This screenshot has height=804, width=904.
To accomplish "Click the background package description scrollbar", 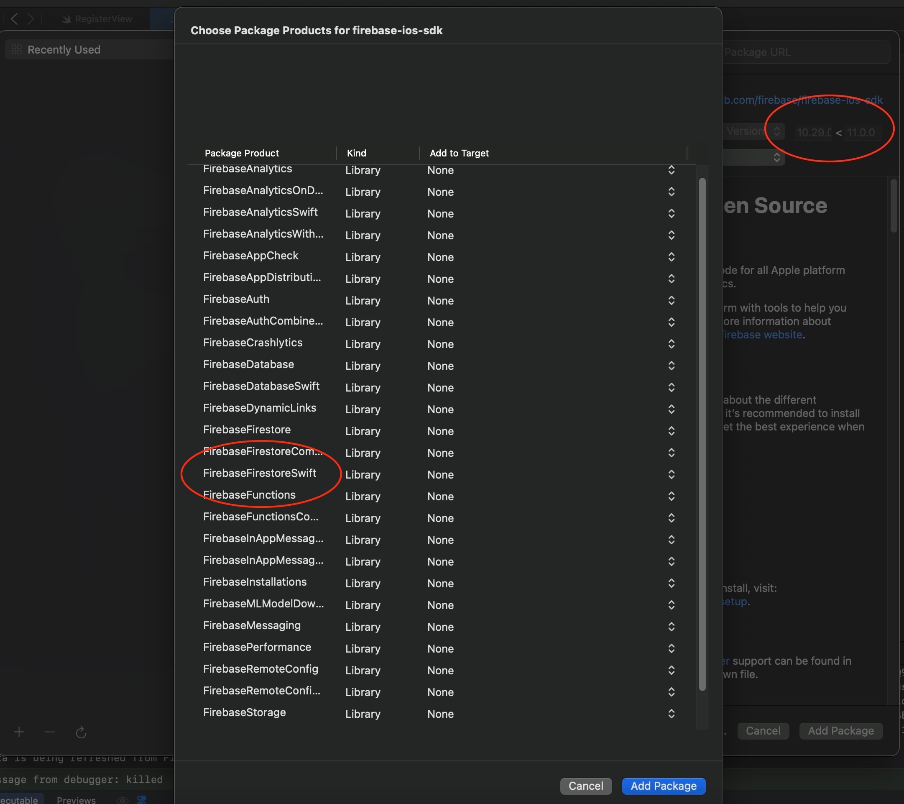I will tap(894, 205).
